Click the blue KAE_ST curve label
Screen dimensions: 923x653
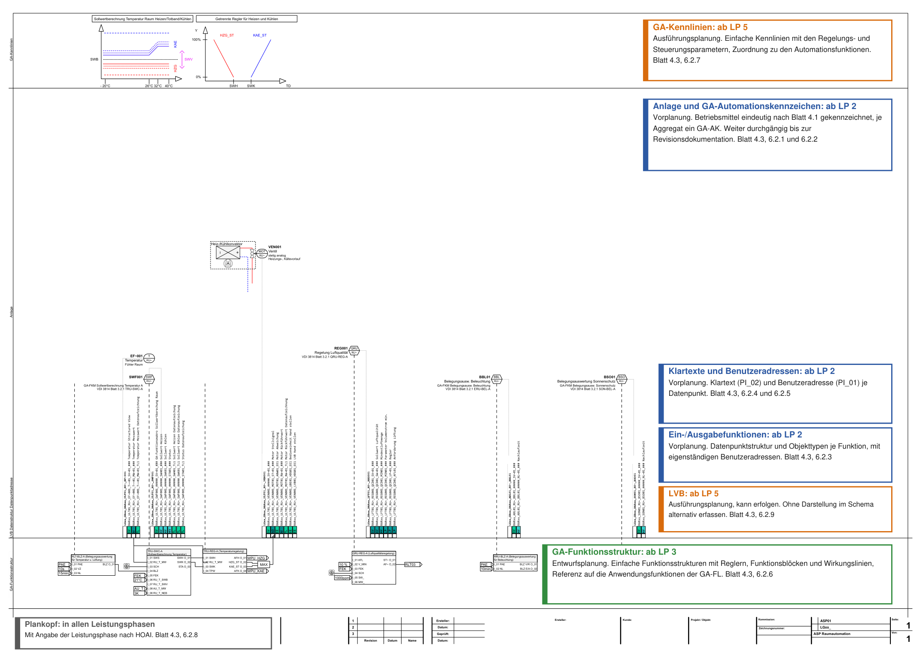[260, 35]
